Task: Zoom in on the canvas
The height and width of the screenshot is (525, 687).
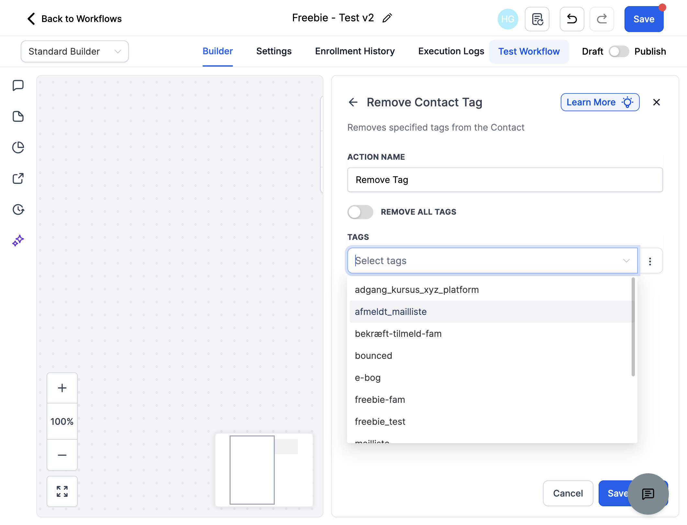Action: tap(62, 388)
